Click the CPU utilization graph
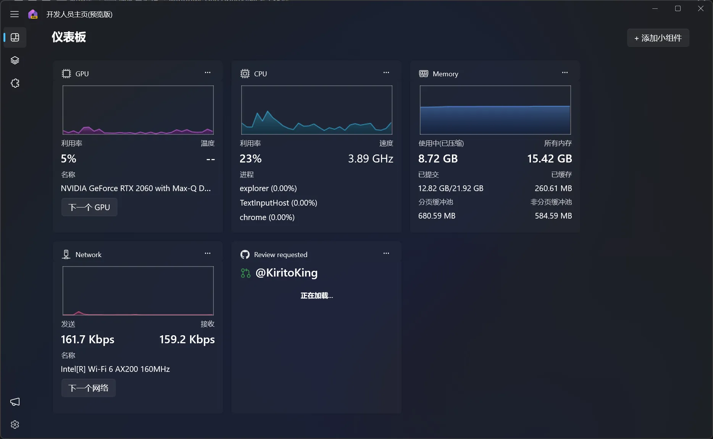 point(316,110)
